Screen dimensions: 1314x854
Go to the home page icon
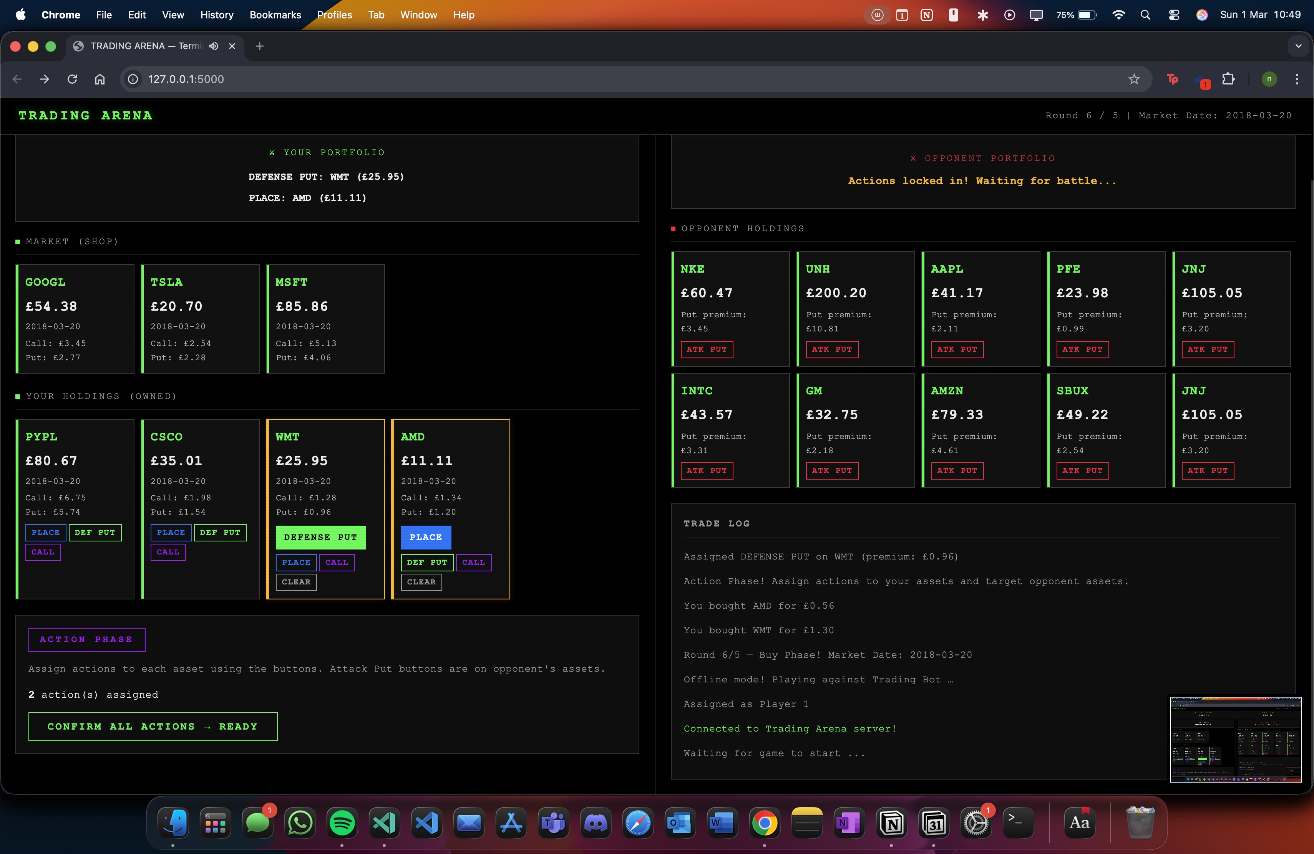100,79
